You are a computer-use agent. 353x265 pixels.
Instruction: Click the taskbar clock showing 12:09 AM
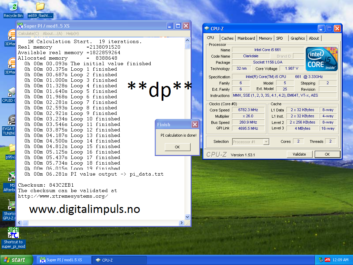340,260
